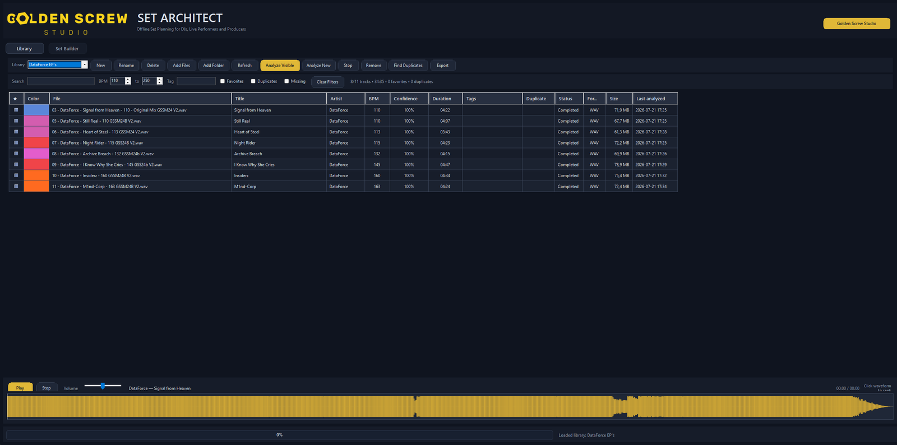897x445 pixels.
Task: Toggle favorite star for Heart of Steel row
Action: click(x=16, y=132)
